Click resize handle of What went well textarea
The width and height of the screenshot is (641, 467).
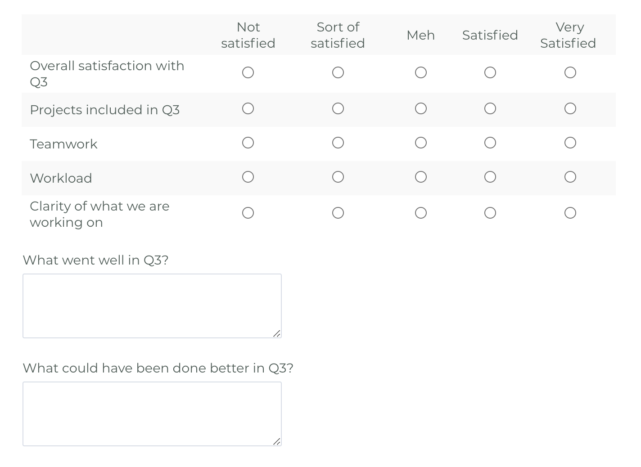[277, 333]
